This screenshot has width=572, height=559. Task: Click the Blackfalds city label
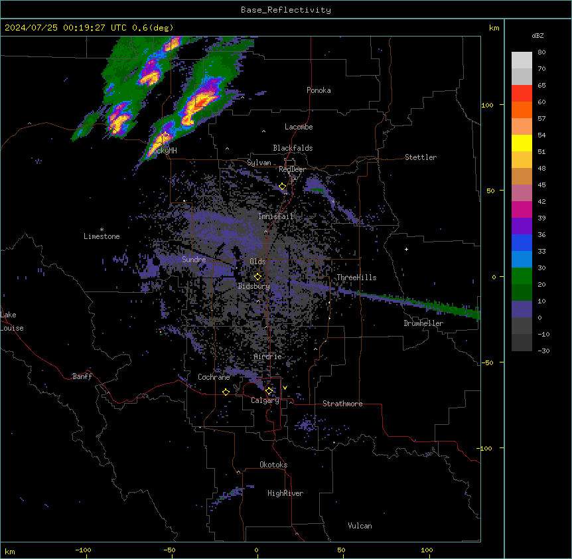pyautogui.click(x=293, y=148)
